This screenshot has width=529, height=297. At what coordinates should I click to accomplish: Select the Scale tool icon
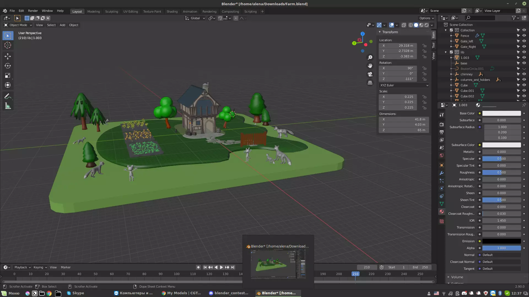8,75
